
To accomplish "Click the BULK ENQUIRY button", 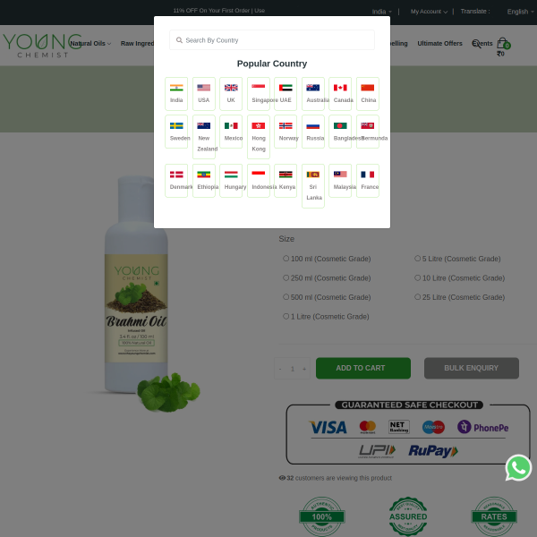I will click(472, 368).
